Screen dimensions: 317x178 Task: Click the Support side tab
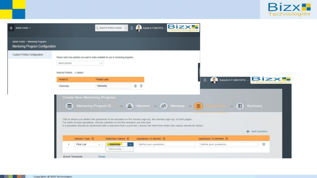point(199,72)
